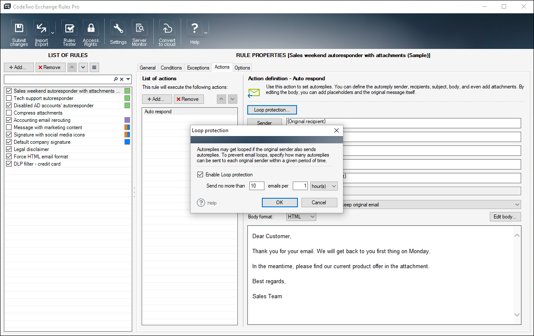Select the DLP filter - credit card rule name
Screen dimensions: 534x336
(37, 164)
